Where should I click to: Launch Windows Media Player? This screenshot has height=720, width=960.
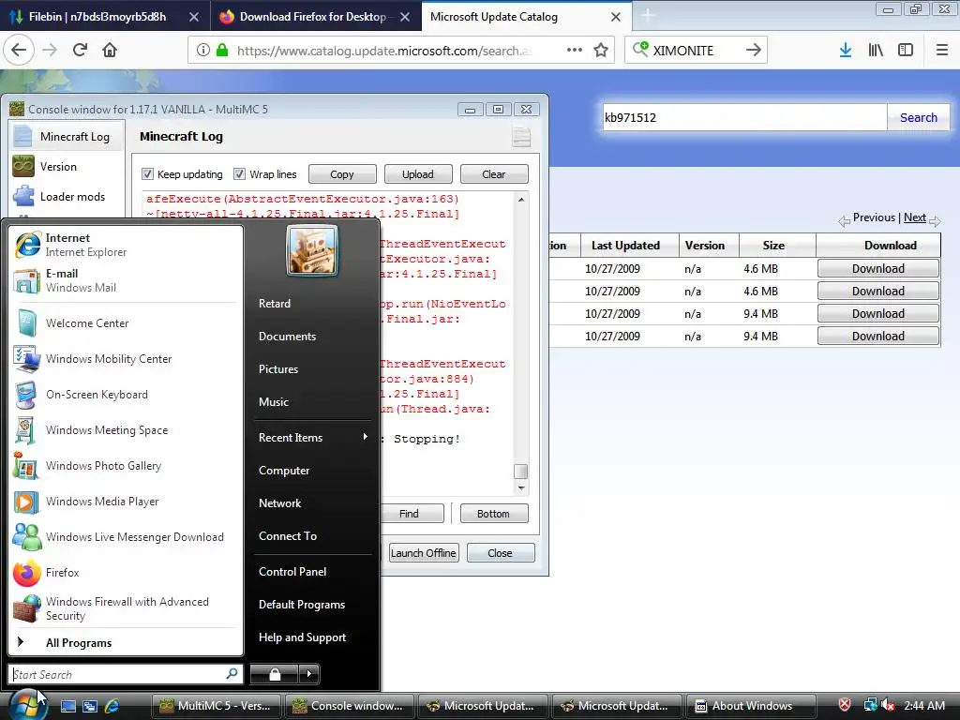(126, 502)
